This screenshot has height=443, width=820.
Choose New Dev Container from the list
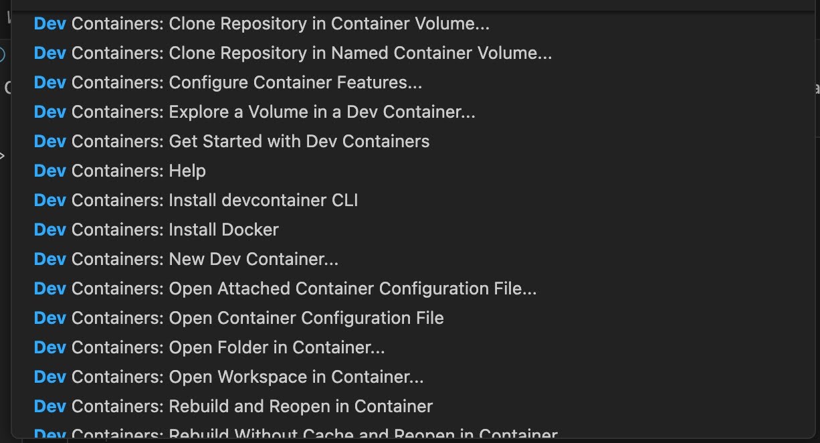[186, 259]
